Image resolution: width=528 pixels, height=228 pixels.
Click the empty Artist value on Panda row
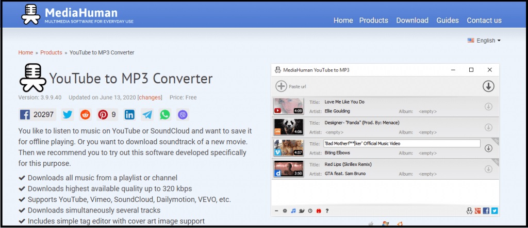[334, 132]
